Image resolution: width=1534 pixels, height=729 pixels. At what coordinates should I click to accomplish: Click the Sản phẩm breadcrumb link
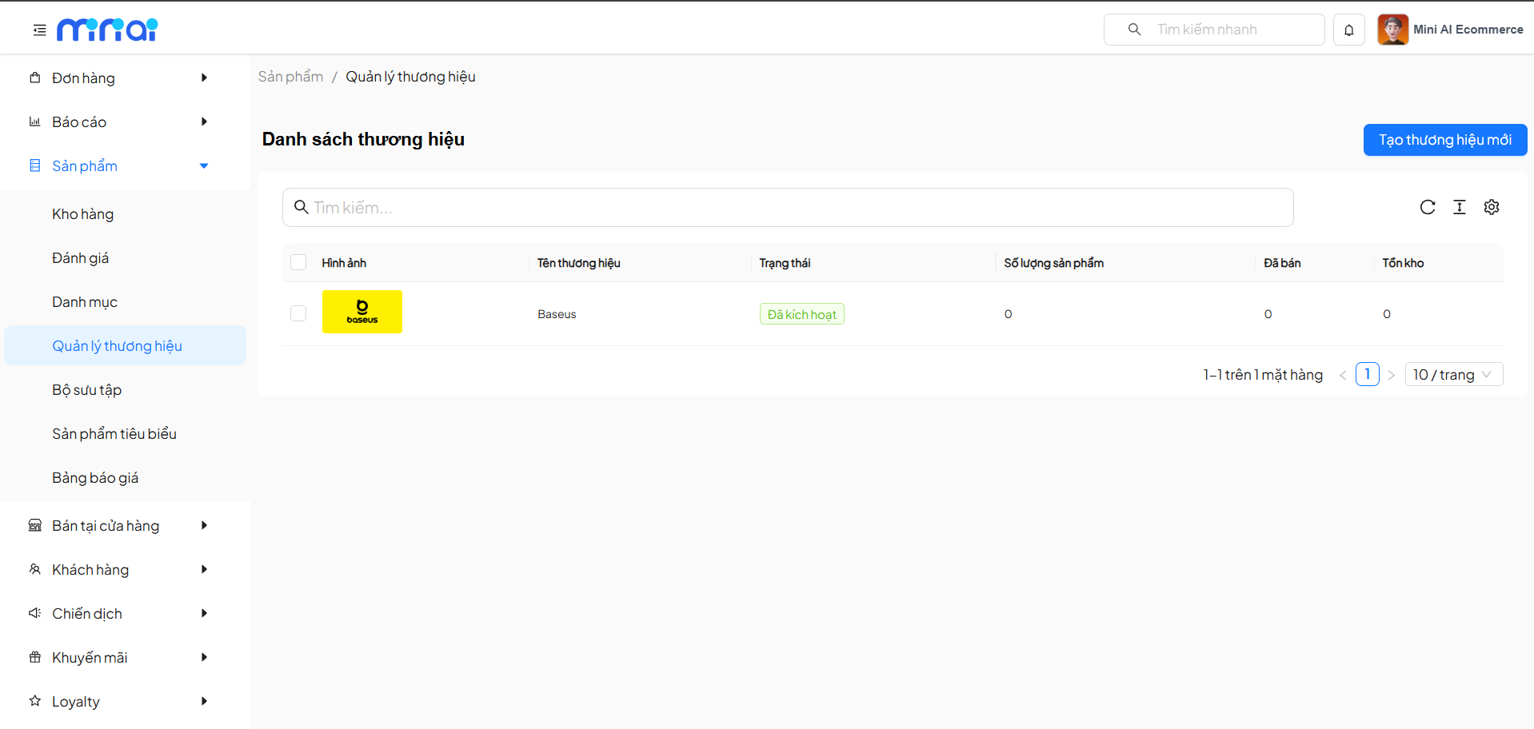(290, 77)
